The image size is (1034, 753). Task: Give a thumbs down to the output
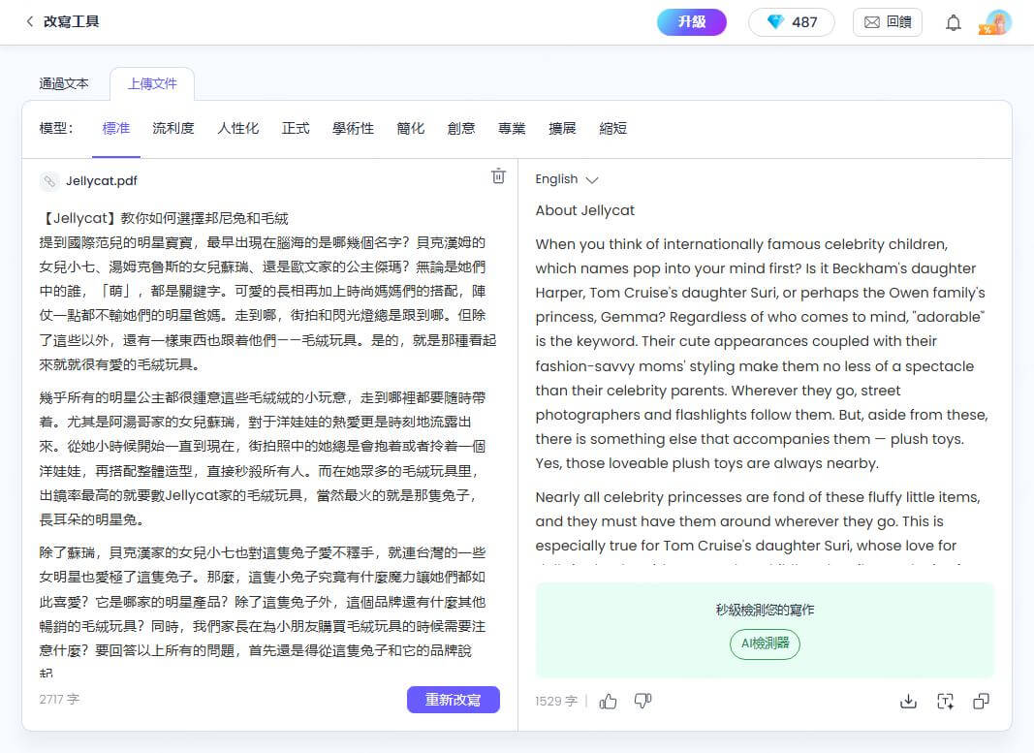[x=642, y=701]
